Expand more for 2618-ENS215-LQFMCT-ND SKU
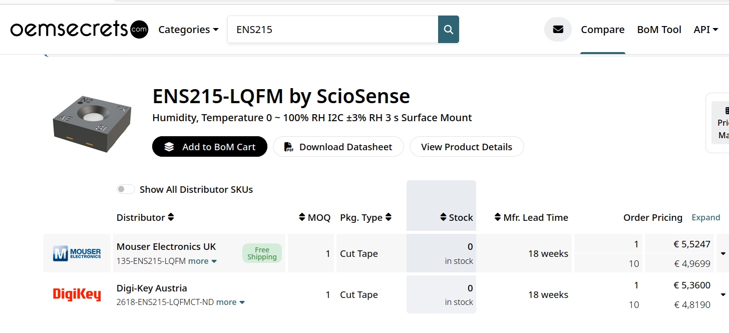The width and height of the screenshot is (729, 333). point(230,302)
